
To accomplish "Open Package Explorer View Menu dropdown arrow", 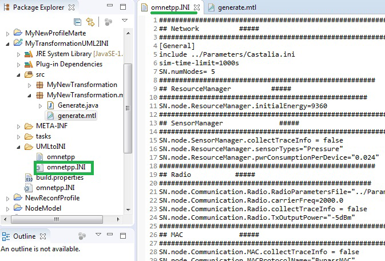I will [125, 21].
